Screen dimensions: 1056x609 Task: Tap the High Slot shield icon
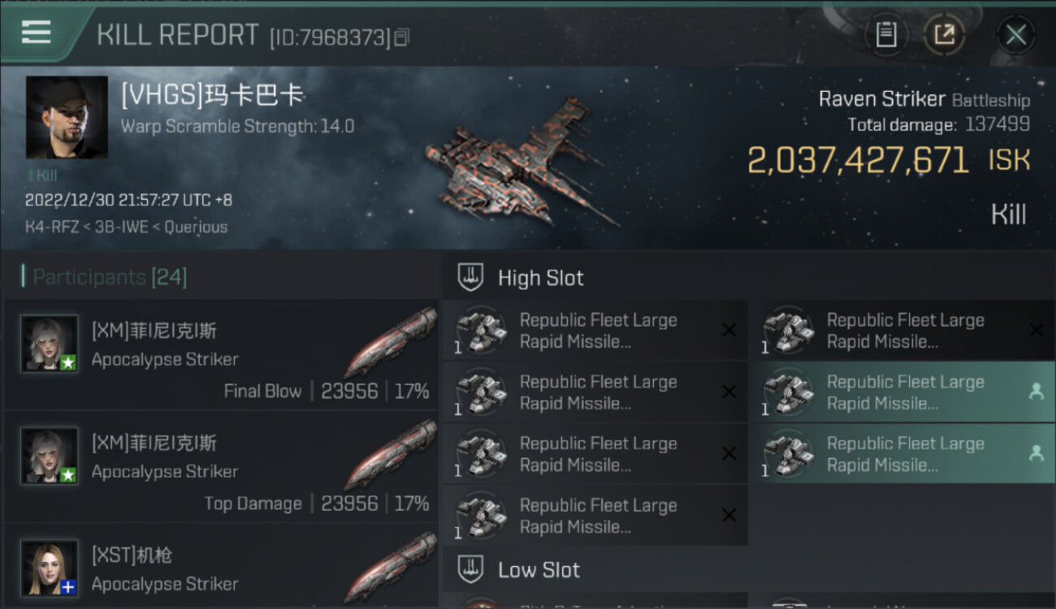pyautogui.click(x=471, y=278)
